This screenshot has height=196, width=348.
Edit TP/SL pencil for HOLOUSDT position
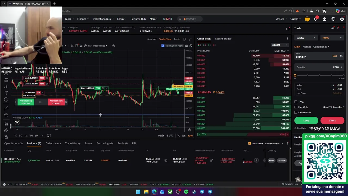pos(256,161)
